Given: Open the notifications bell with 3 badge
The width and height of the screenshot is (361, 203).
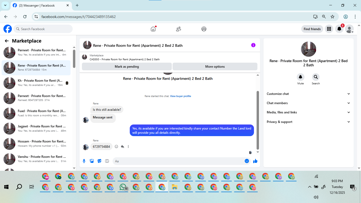Looking at the screenshot, I should coord(339,29).
